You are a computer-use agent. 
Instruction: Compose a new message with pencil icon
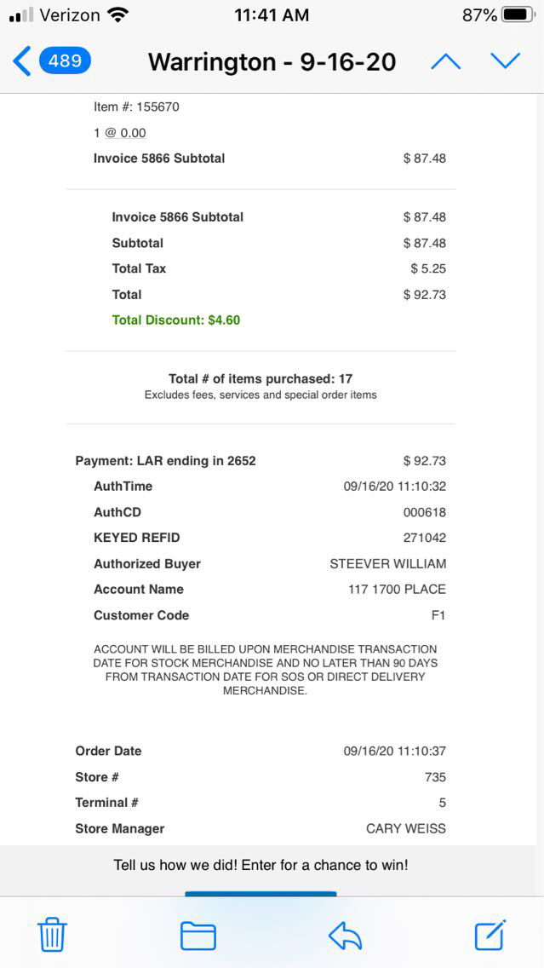(x=490, y=935)
